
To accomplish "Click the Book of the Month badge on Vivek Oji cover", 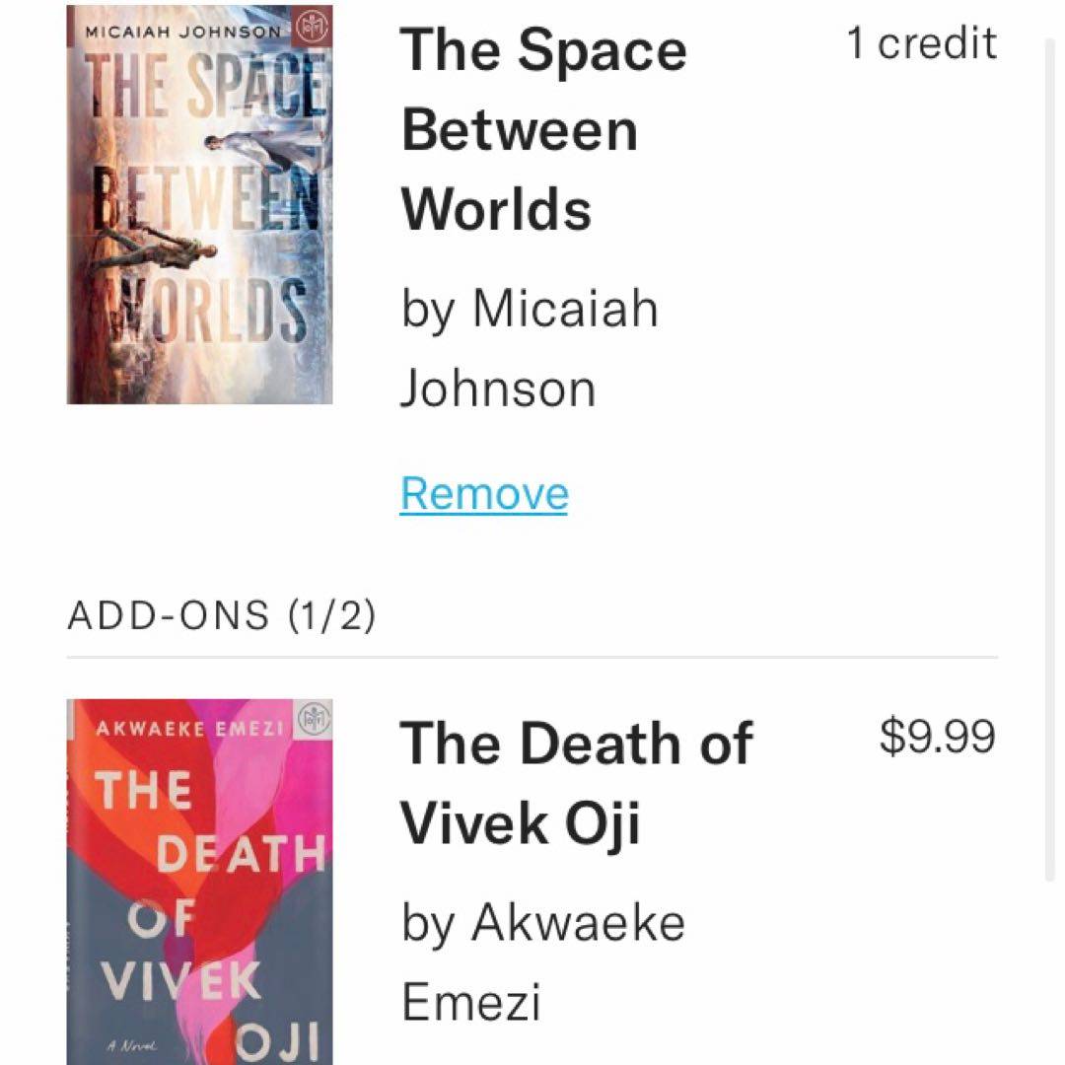I will pos(315,722).
